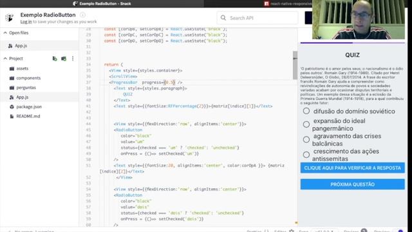The height and width of the screenshot is (232, 412).
Task: Click the components folder icon
Action: pos(12,78)
